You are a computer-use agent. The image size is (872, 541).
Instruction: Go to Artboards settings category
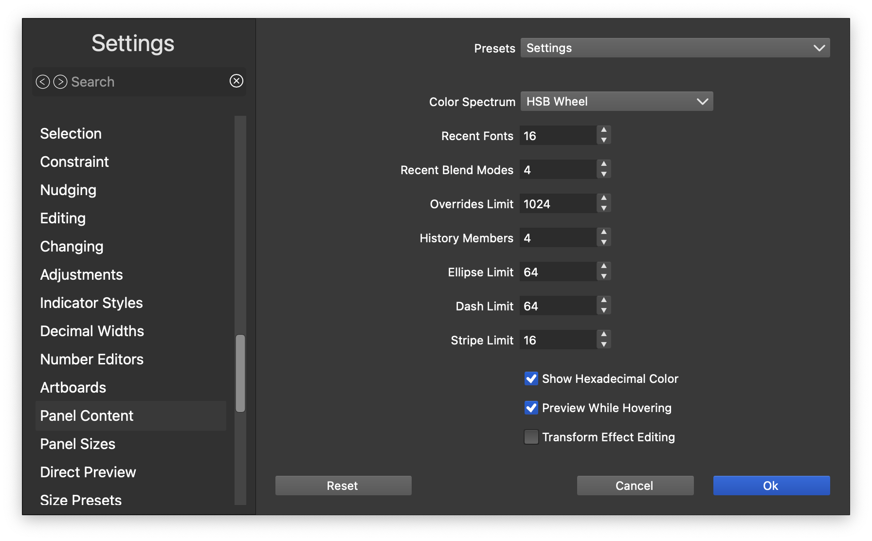[x=73, y=387]
